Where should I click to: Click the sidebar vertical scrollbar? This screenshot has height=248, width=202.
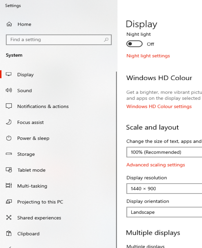(117, 160)
